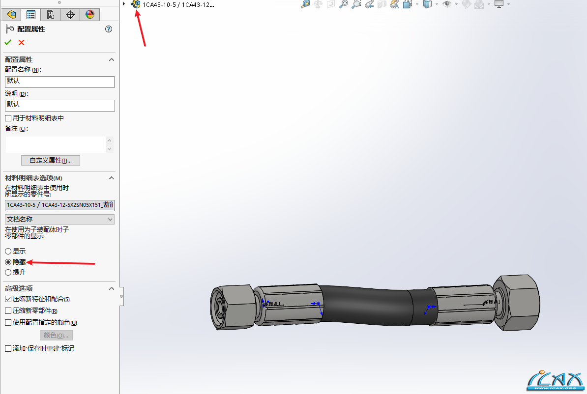587x394 pixels.
Task: Select the 显示 radio button
Action: (8, 252)
